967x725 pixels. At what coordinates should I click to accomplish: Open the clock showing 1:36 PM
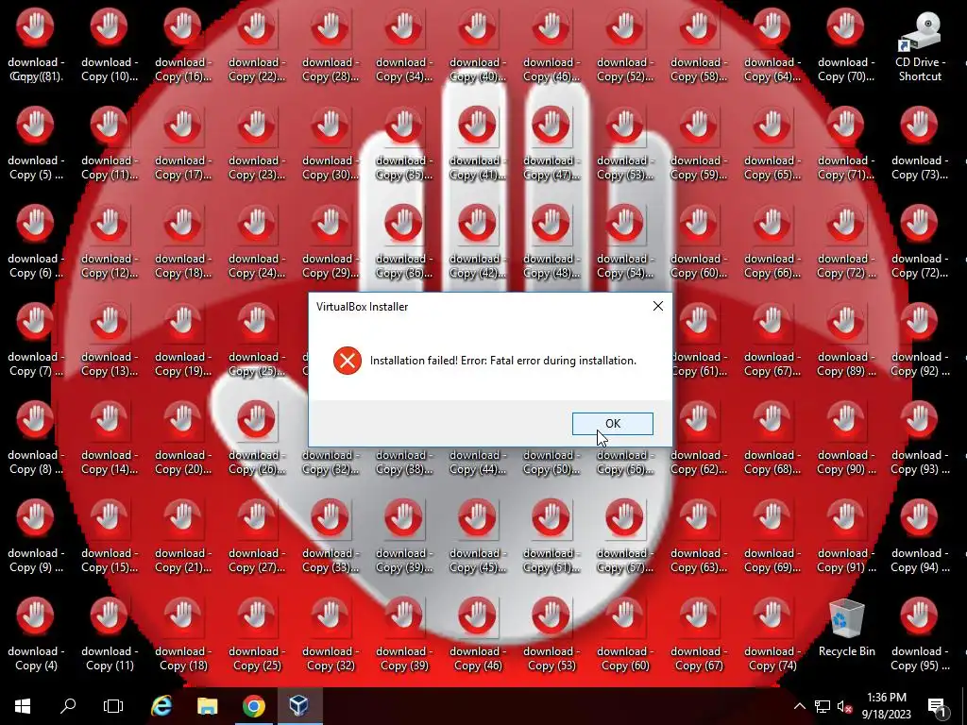coord(886,706)
